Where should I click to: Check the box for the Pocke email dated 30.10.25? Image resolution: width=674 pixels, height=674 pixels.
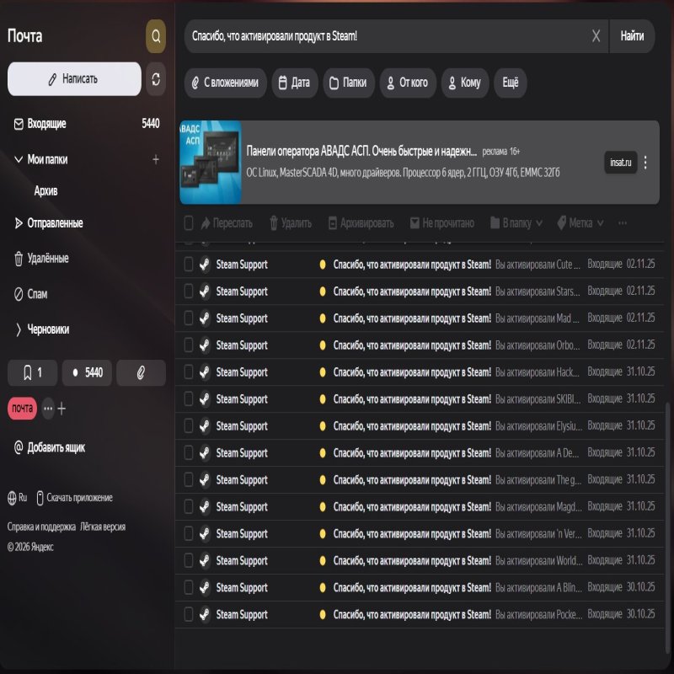tap(189, 614)
